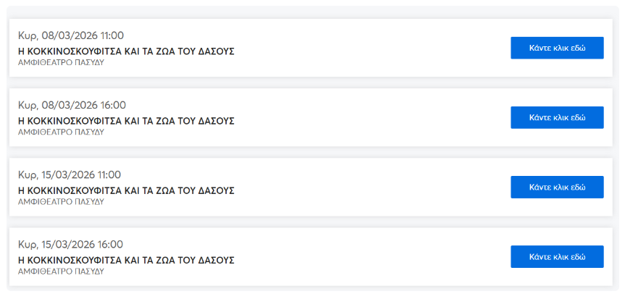Open the show title in the 08/03/2026 16:00 card
Image resolution: width=625 pixels, height=299 pixels.
(125, 121)
